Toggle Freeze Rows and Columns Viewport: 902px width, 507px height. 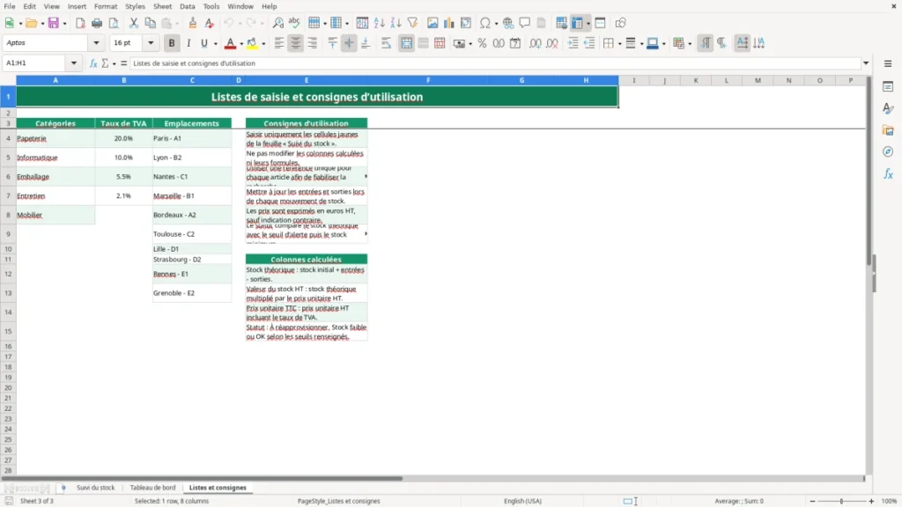577,23
